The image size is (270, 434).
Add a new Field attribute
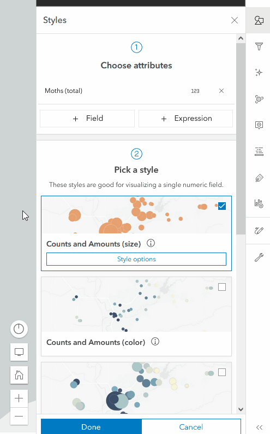tap(87, 119)
